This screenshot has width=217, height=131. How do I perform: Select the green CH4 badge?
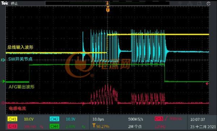click(x=54, y=126)
